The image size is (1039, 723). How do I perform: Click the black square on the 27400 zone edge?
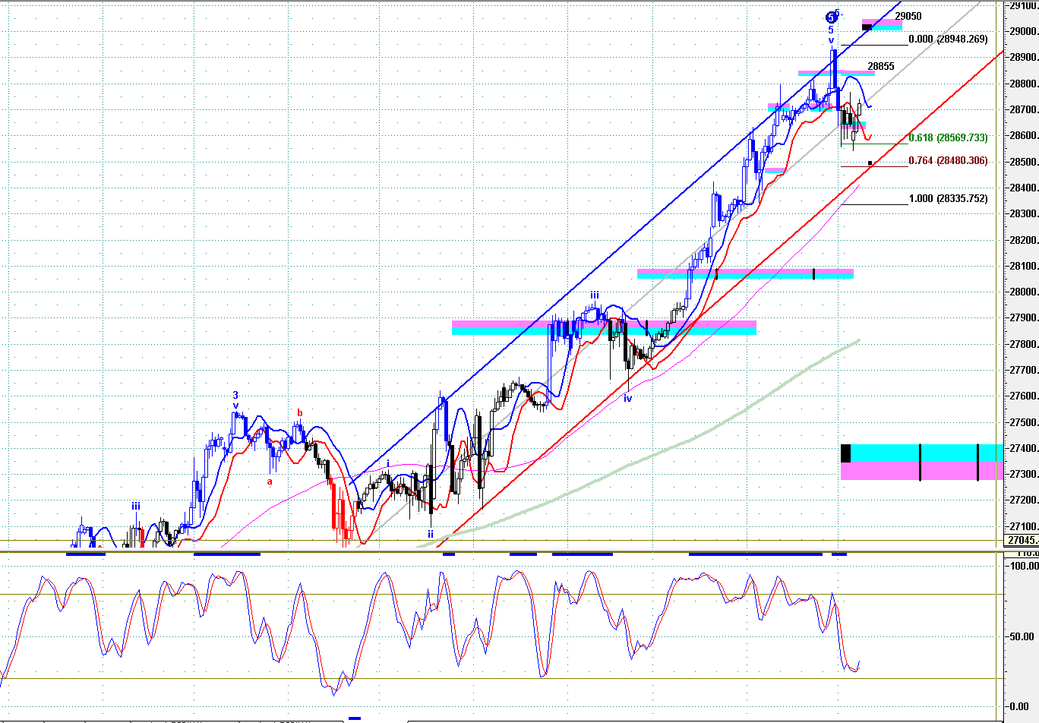click(x=846, y=453)
